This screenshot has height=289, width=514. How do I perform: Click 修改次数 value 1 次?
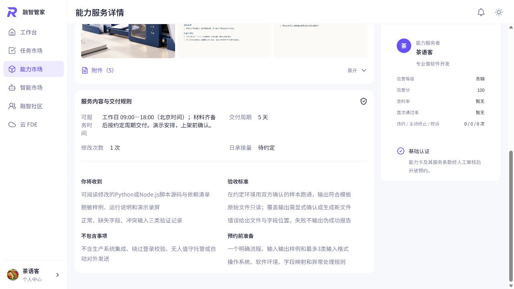click(115, 148)
